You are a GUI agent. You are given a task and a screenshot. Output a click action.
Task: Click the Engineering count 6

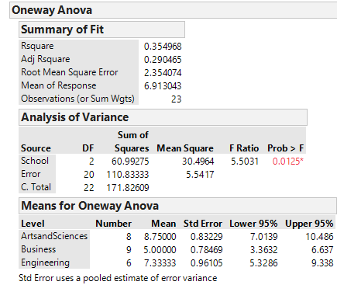pos(129,263)
